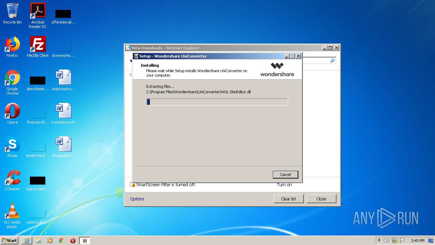
Task: Open Options link in View Downloads
Action: (137, 199)
